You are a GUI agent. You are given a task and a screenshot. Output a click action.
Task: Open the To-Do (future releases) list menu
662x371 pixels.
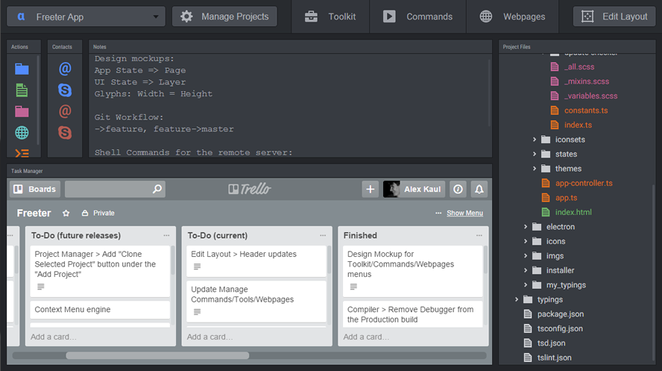166,235
